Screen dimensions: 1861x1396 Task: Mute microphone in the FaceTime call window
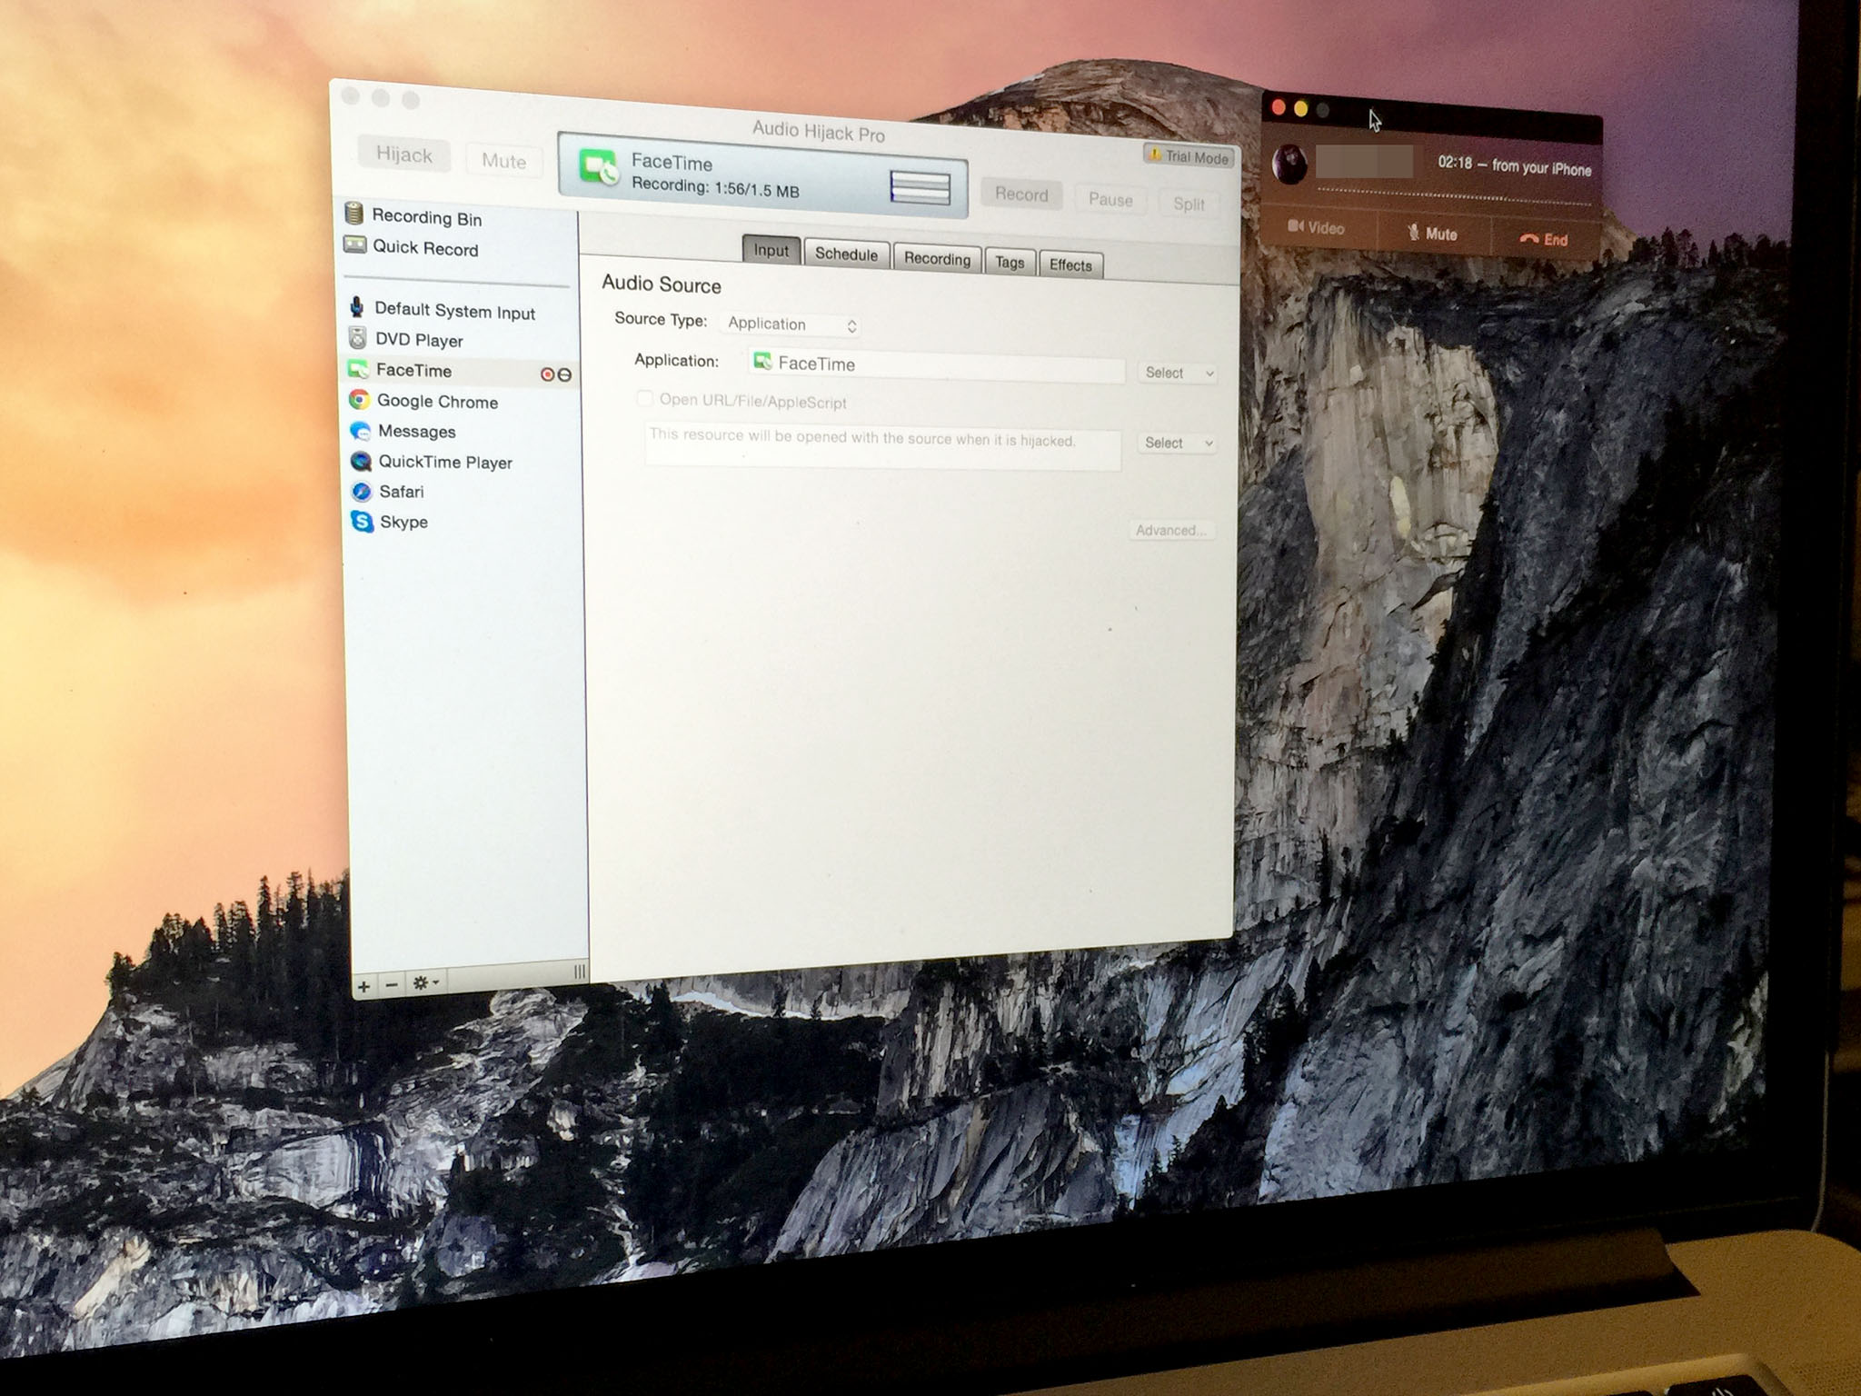pos(1432,234)
